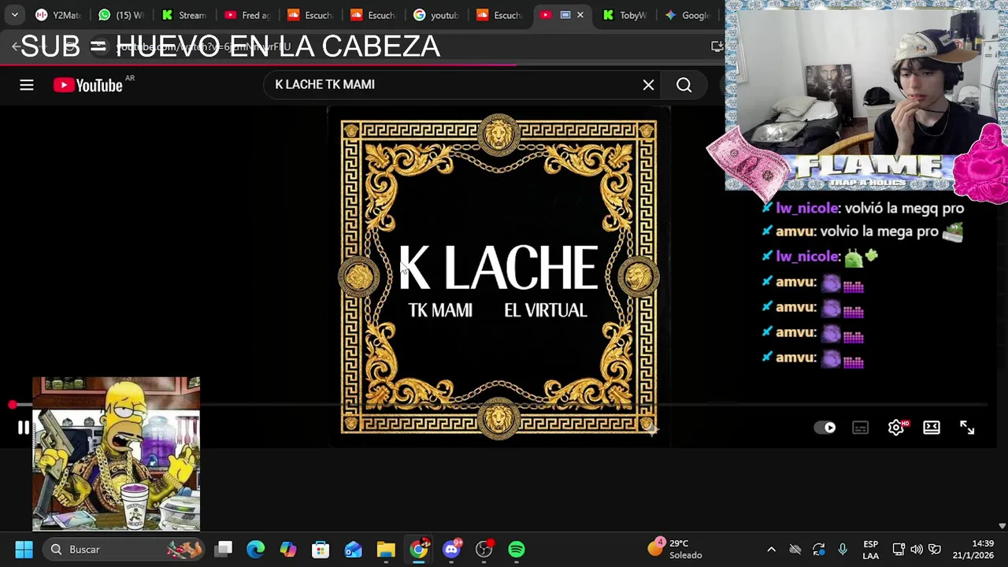Open File Explorer from taskbar
1008x567 pixels.
[x=386, y=549]
